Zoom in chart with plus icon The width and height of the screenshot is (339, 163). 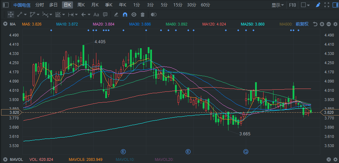(x=322, y=24)
